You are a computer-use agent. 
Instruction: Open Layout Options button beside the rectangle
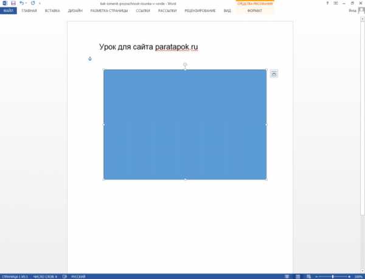[x=274, y=74]
